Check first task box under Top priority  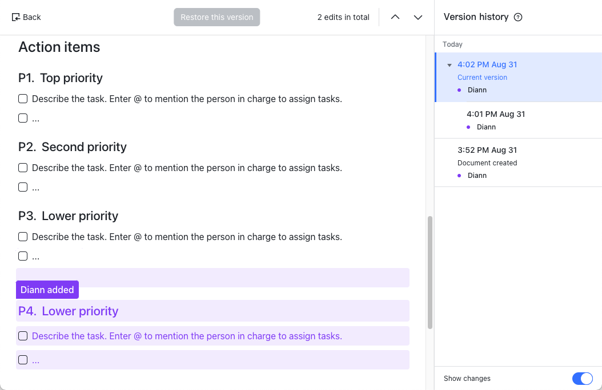tap(23, 99)
